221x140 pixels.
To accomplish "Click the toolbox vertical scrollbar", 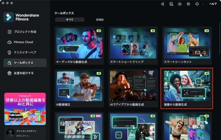I will click(219, 38).
